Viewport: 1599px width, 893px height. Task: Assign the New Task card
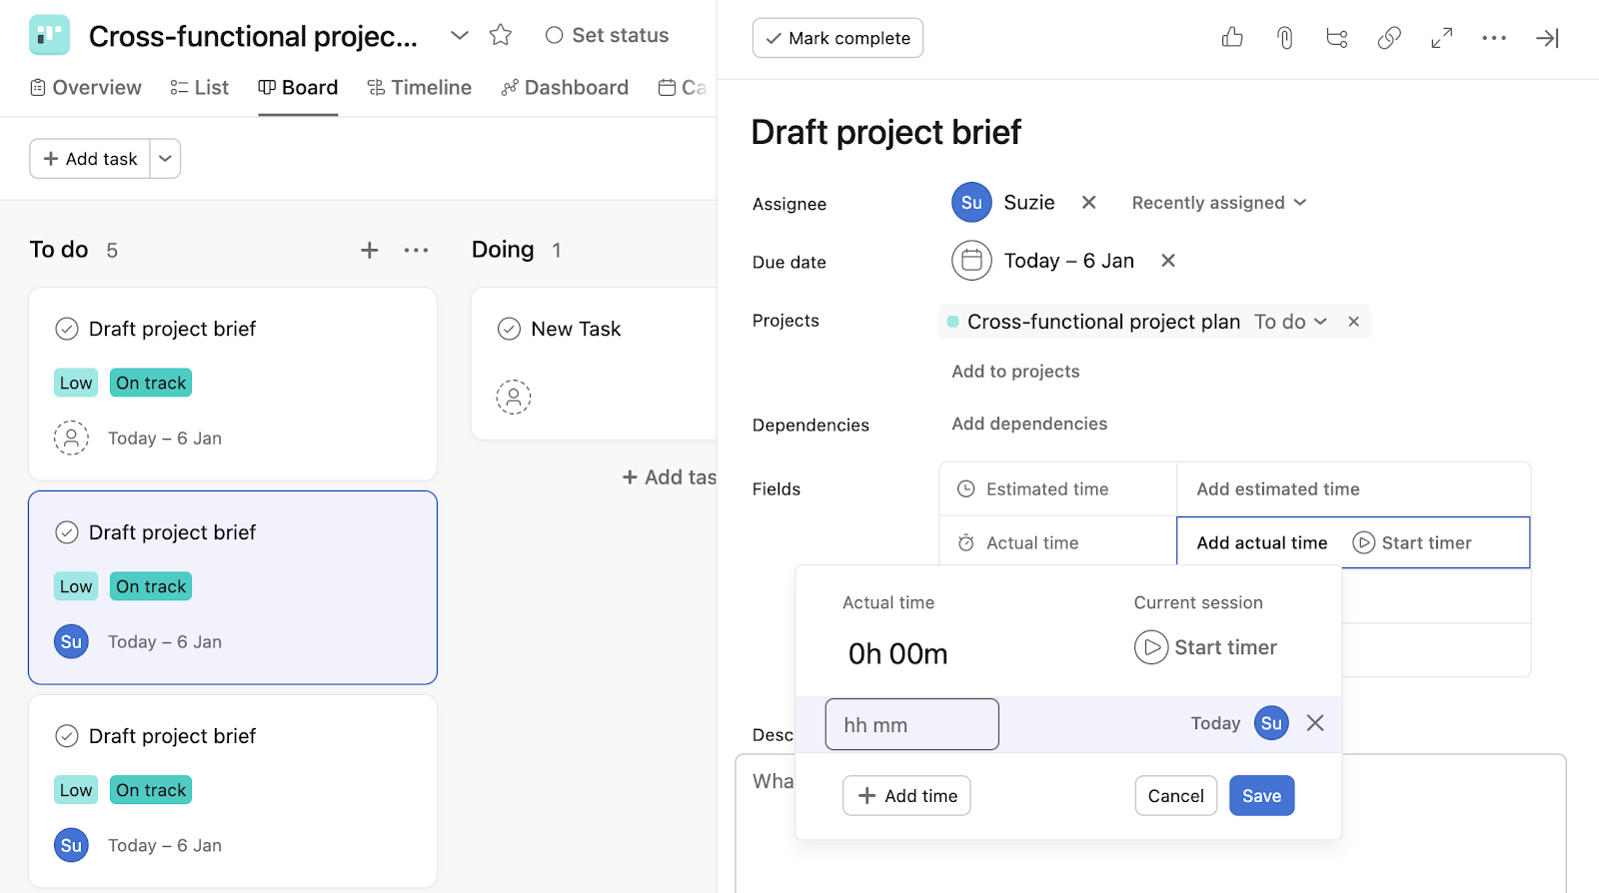pos(514,397)
